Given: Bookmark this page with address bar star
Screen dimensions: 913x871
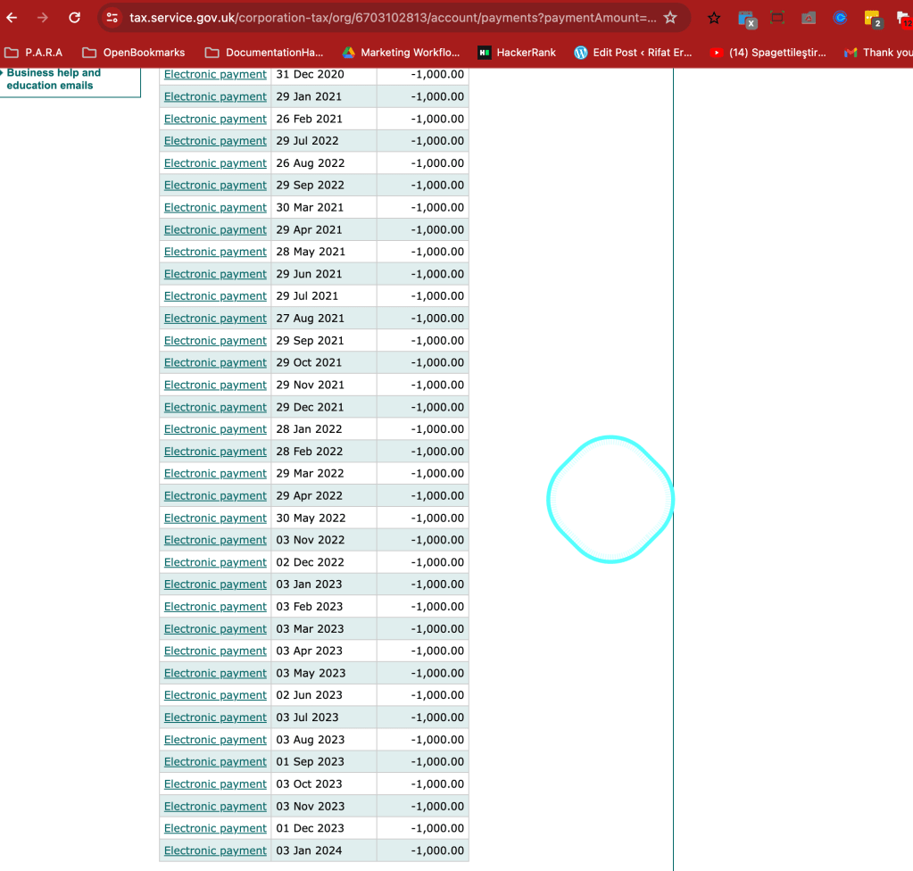Looking at the screenshot, I should coord(671,18).
